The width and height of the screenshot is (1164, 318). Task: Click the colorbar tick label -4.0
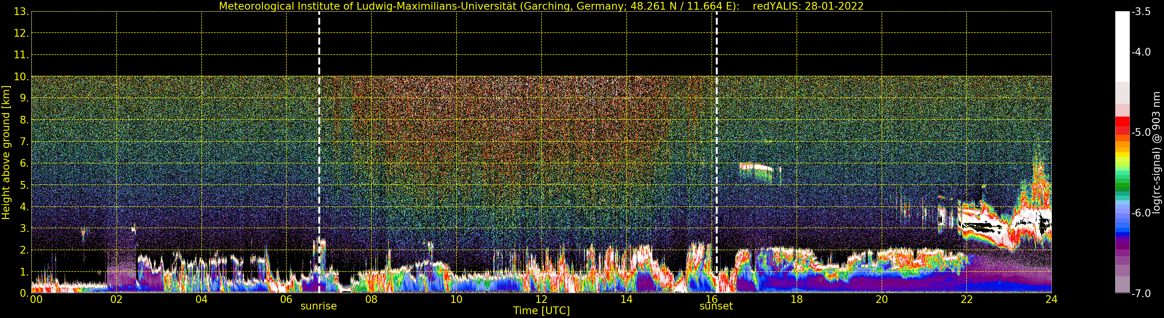1141,52
